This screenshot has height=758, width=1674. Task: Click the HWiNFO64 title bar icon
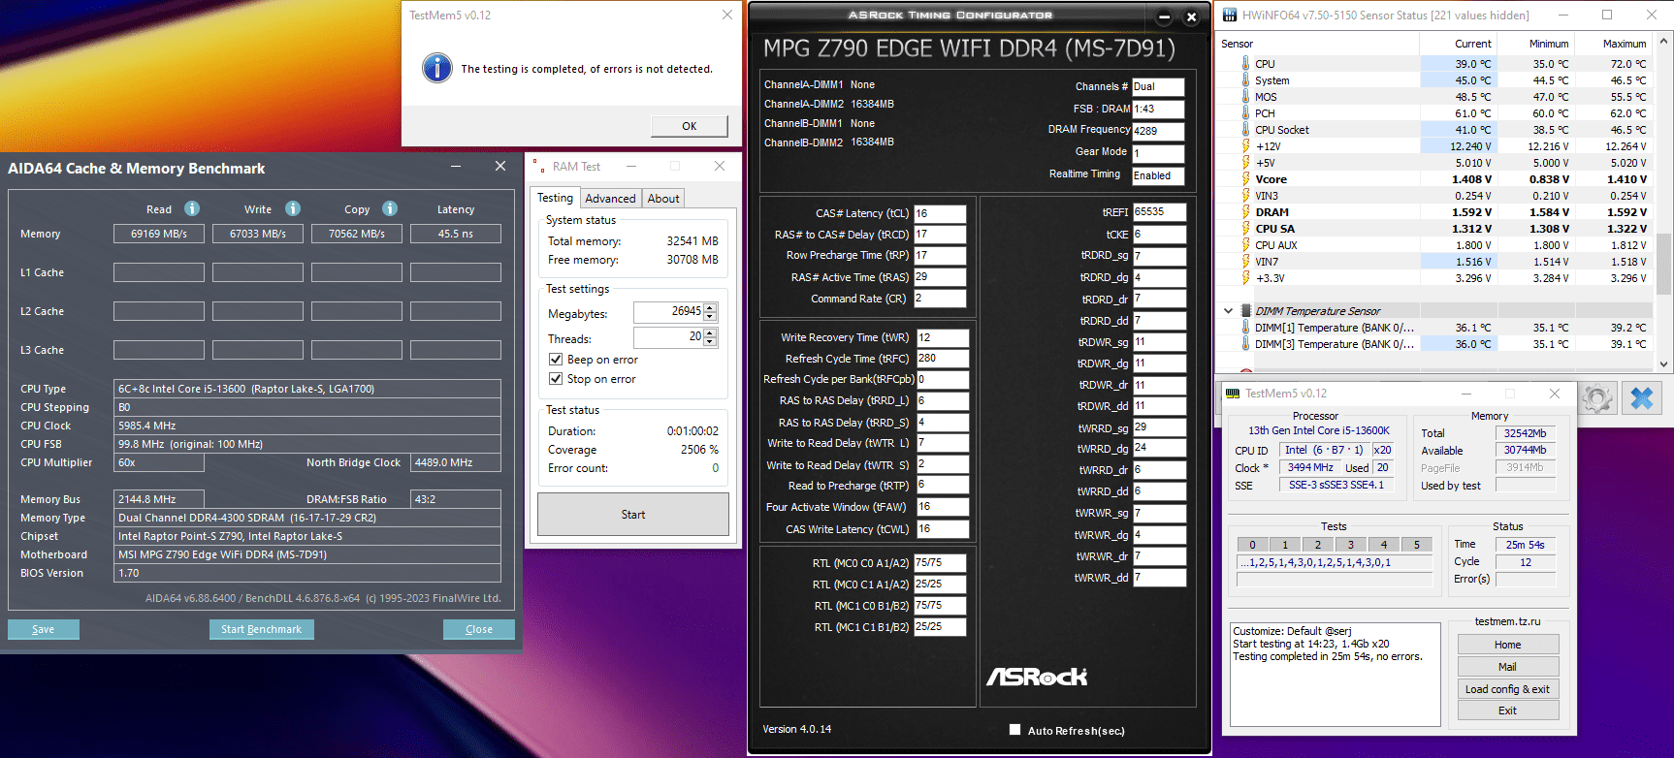click(x=1230, y=16)
